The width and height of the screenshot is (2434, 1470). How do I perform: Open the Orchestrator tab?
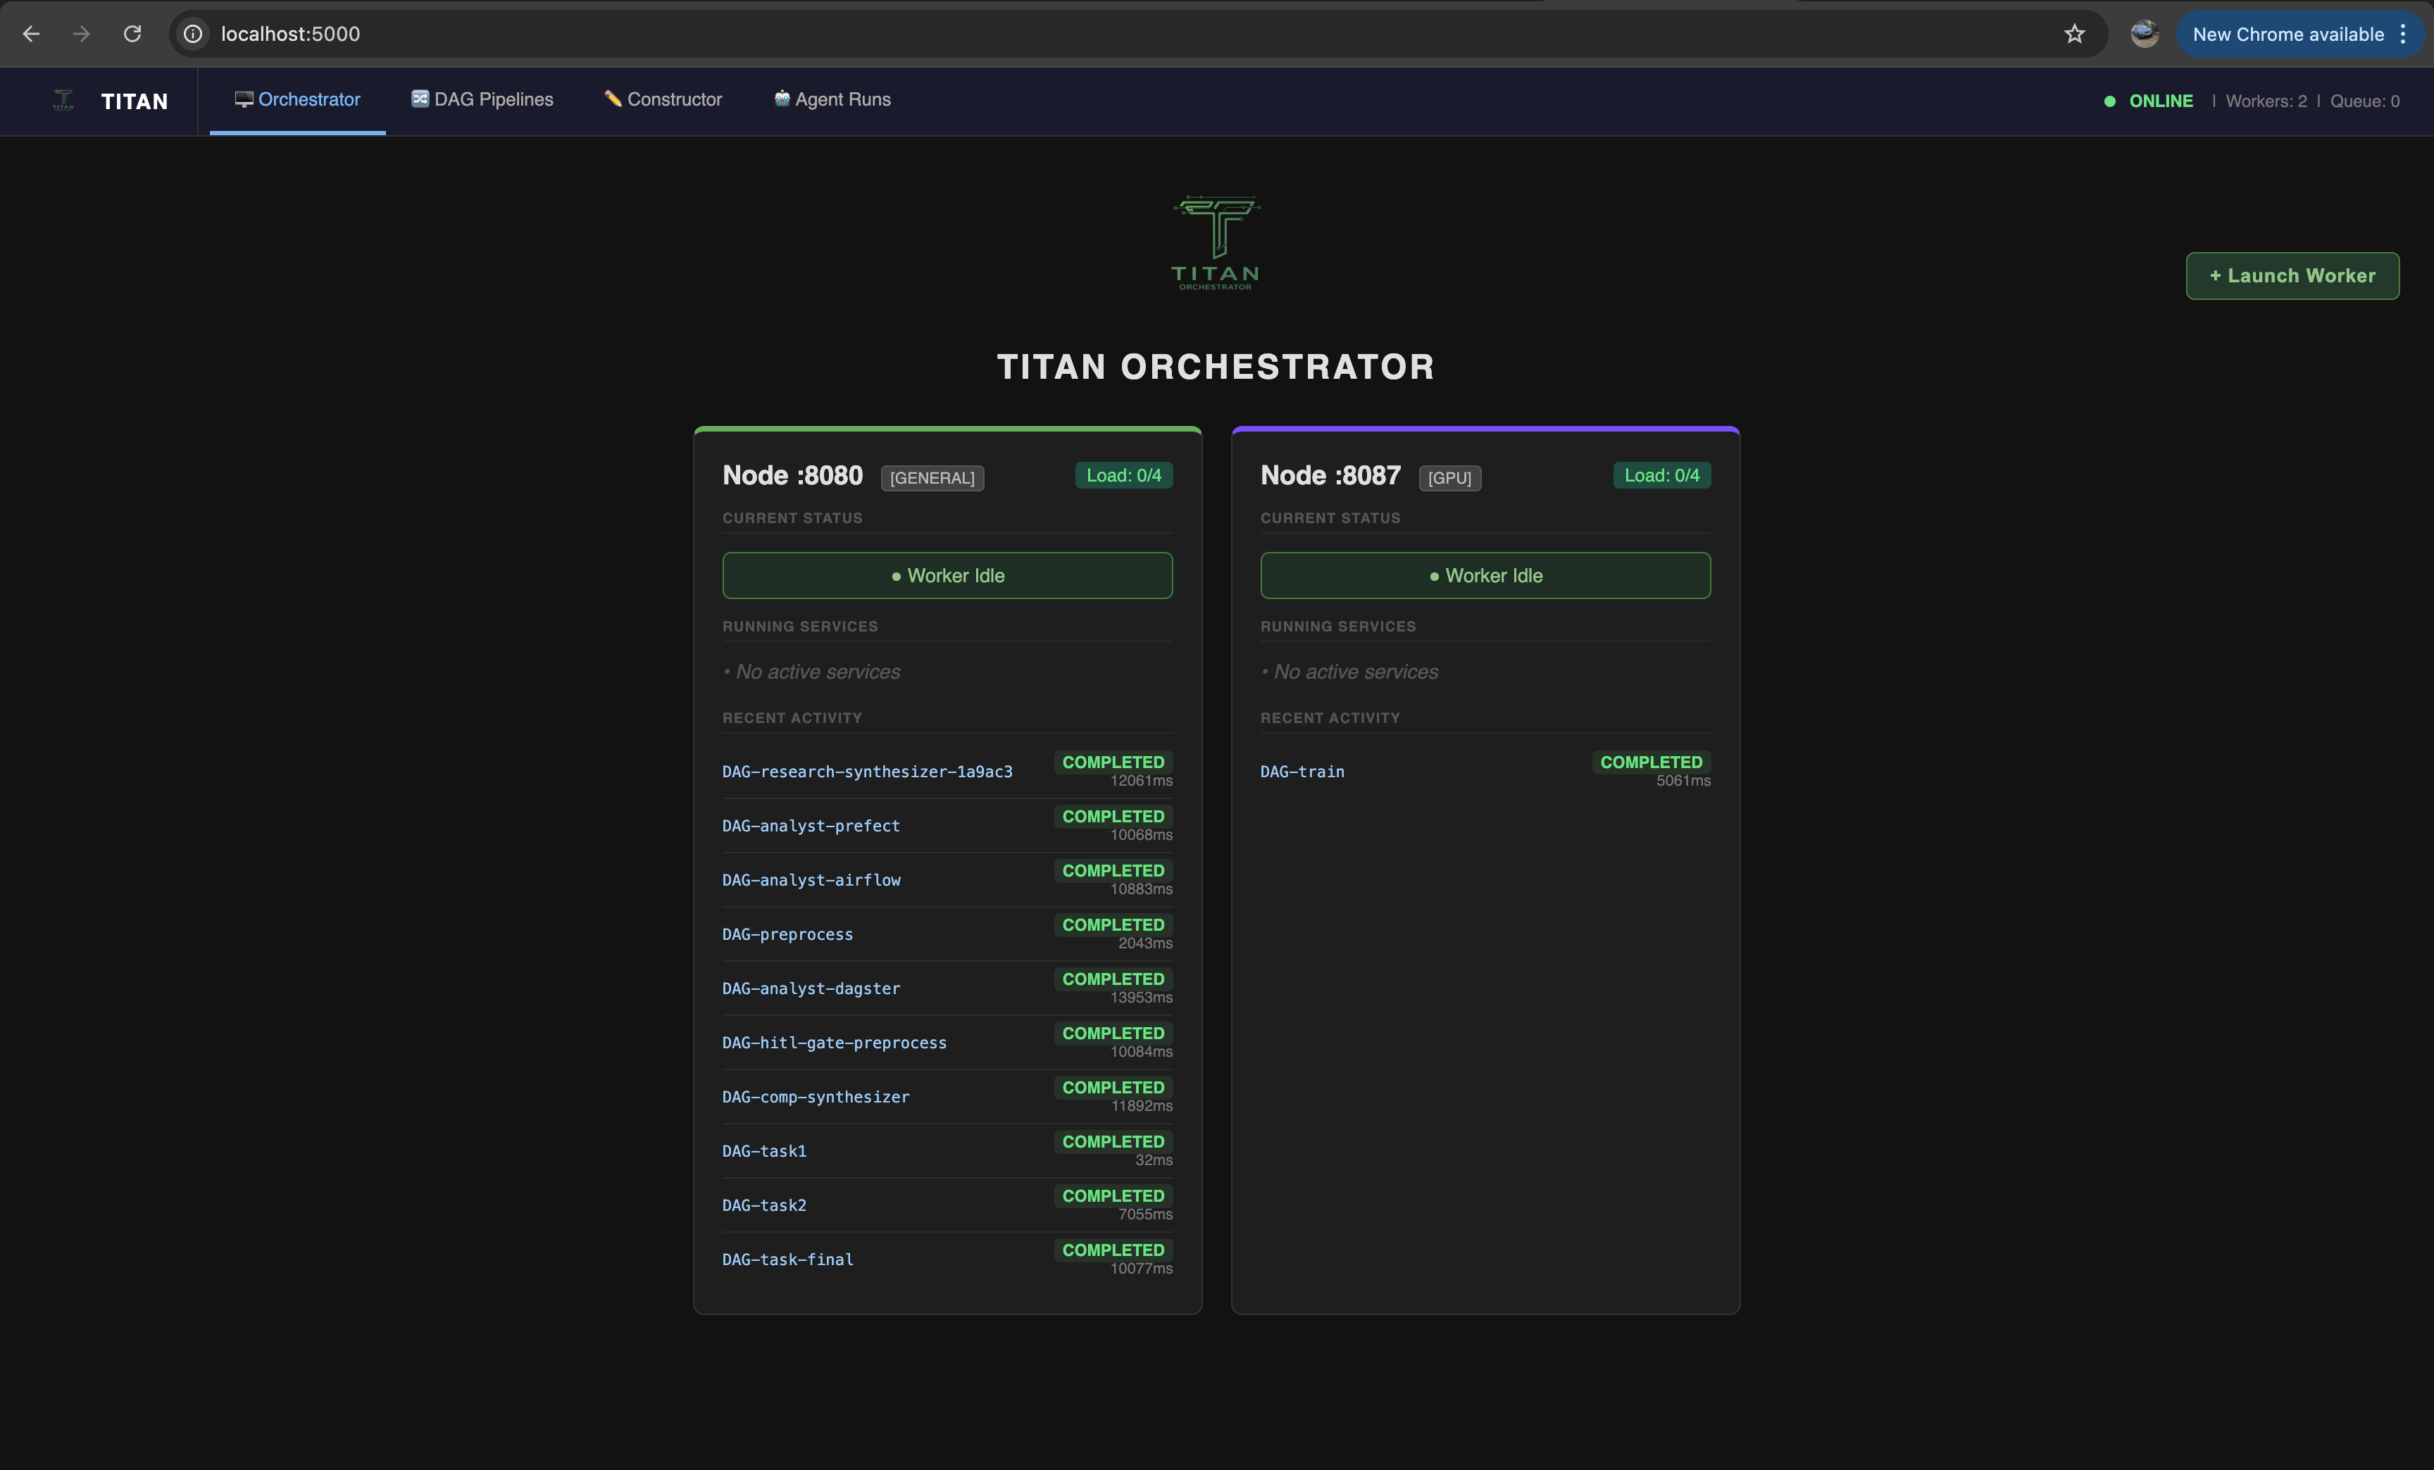click(297, 100)
